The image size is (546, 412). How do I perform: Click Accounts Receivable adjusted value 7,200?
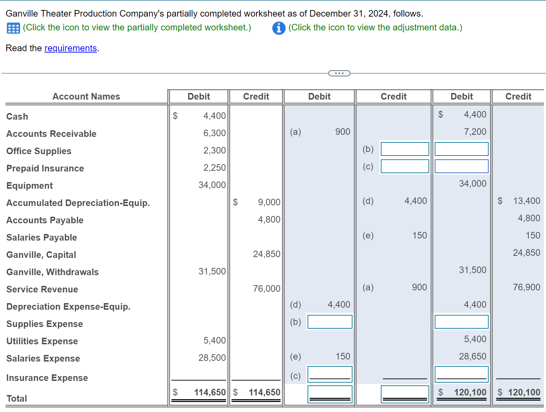click(x=475, y=132)
